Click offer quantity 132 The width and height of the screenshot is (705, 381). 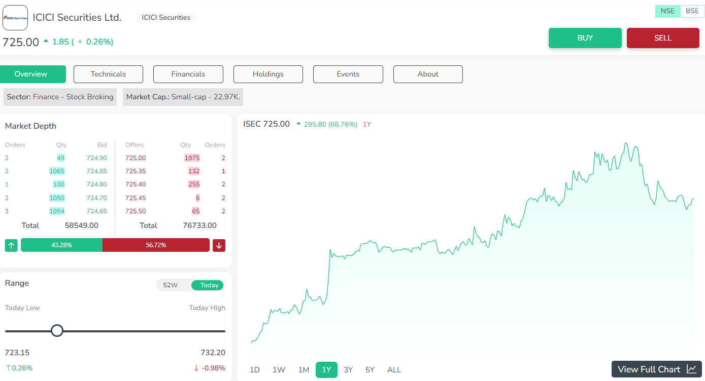click(194, 171)
